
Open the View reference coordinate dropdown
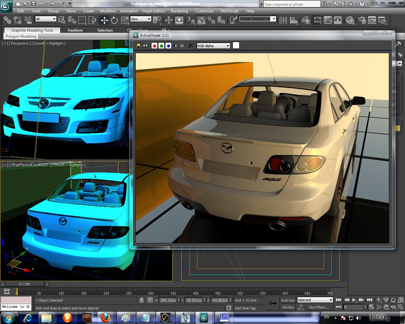(141, 19)
